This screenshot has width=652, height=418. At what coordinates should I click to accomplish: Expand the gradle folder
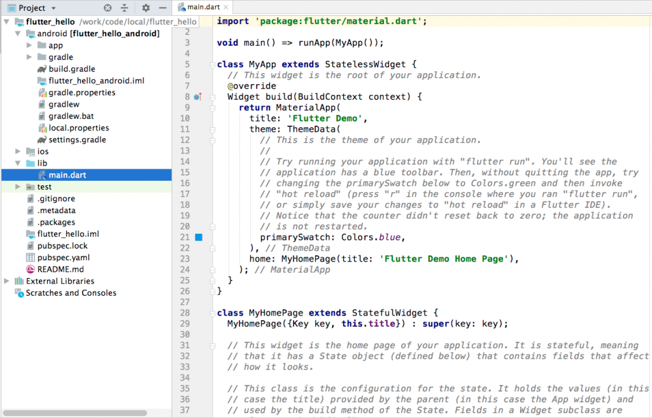pyautogui.click(x=29, y=57)
